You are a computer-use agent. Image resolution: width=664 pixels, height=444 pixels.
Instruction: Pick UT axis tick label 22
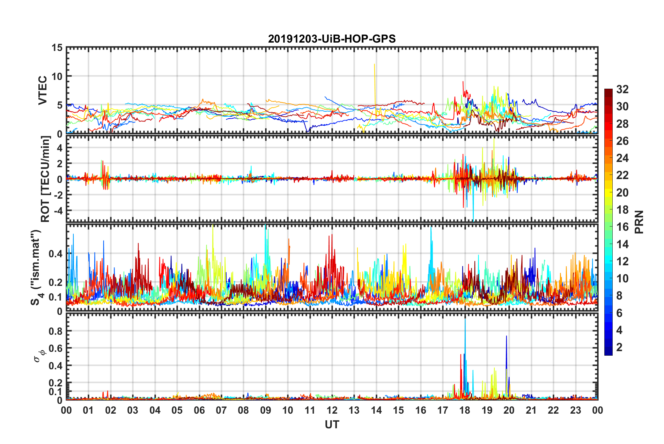tap(553, 410)
